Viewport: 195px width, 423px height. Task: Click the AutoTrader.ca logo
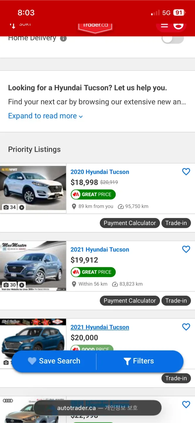95,26
